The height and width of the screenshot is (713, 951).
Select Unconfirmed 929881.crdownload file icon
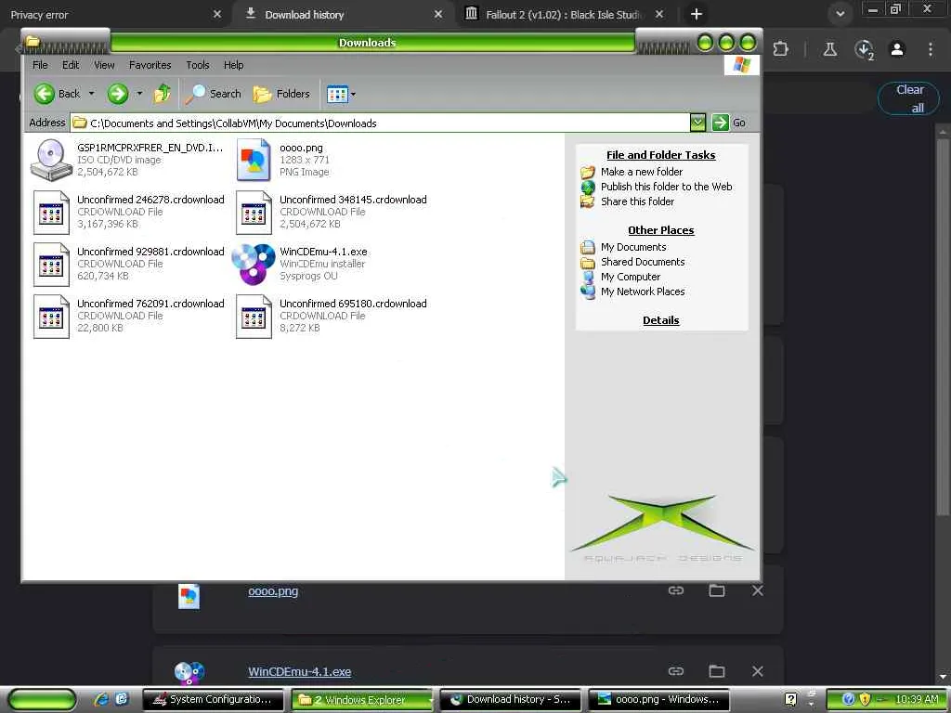click(x=51, y=265)
